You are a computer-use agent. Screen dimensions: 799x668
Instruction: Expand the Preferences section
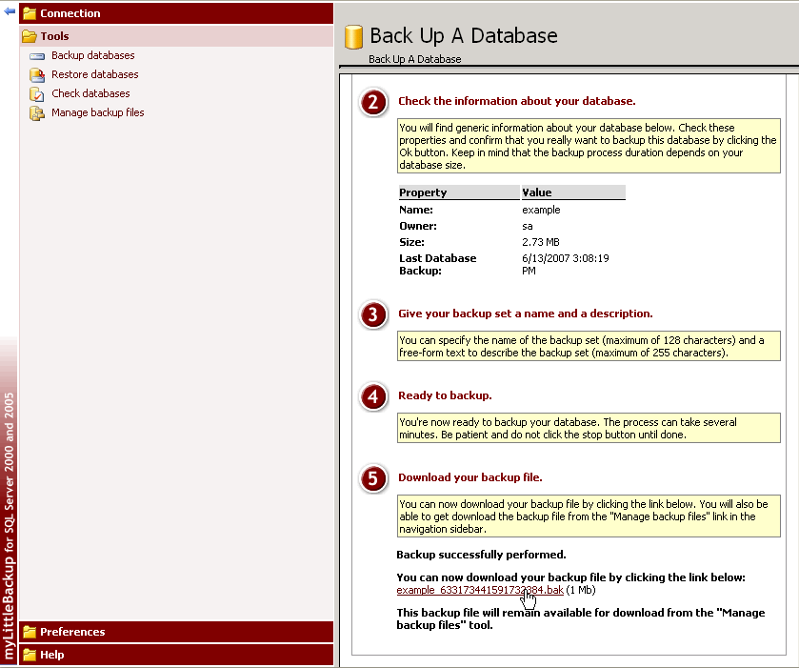pos(176,632)
